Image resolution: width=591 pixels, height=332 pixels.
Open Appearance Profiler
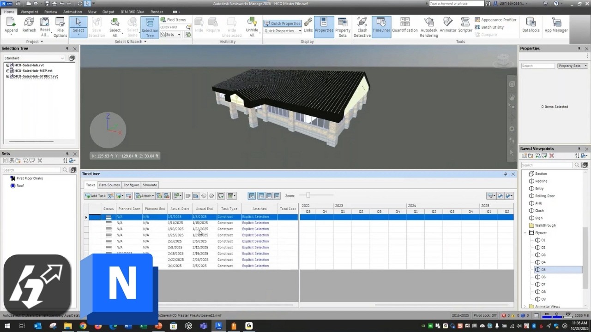coord(495,20)
